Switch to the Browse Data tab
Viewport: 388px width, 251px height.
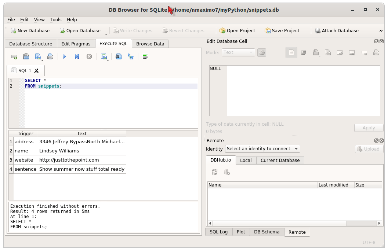[x=150, y=44]
